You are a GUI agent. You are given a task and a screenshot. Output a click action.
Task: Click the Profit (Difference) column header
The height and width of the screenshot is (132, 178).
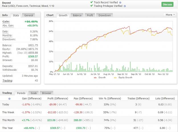coord(58,99)
